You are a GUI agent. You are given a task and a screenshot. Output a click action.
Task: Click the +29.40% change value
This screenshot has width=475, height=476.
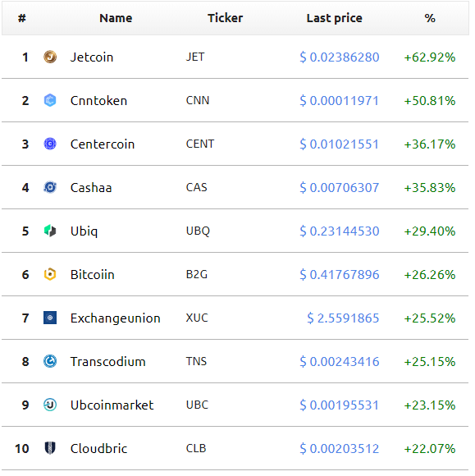(430, 231)
